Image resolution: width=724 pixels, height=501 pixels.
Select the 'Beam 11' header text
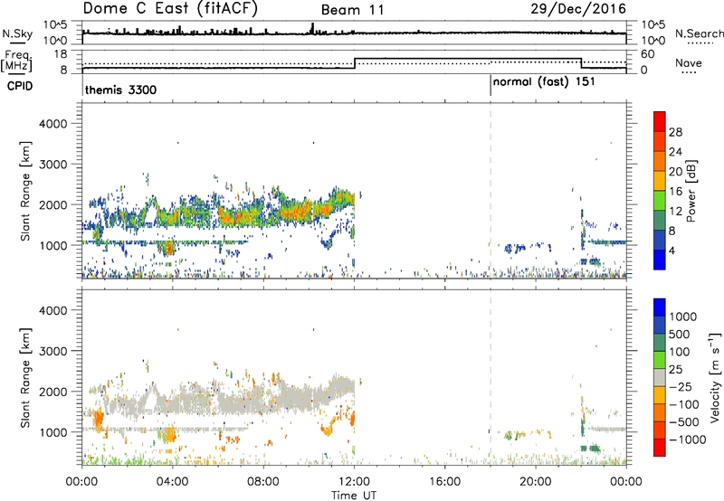tap(353, 10)
